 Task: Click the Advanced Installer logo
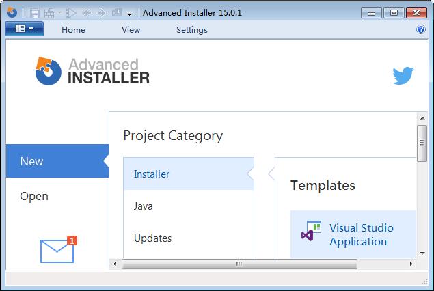pos(92,71)
